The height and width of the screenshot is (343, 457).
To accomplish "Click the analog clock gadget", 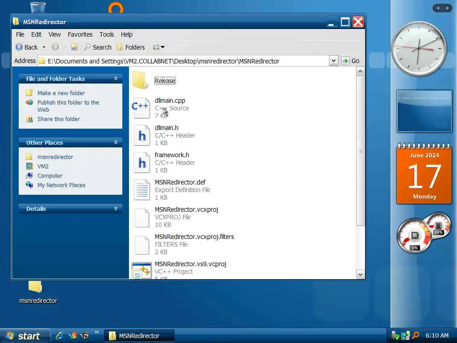I will pos(419,49).
